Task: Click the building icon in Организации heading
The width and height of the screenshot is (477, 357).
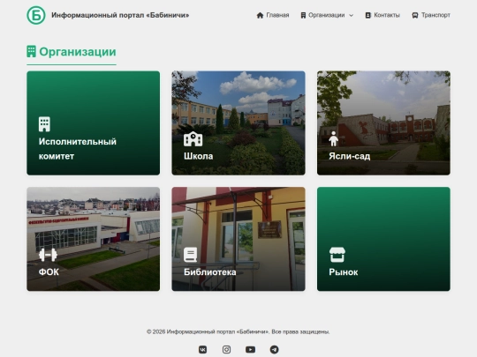Action: 31,52
